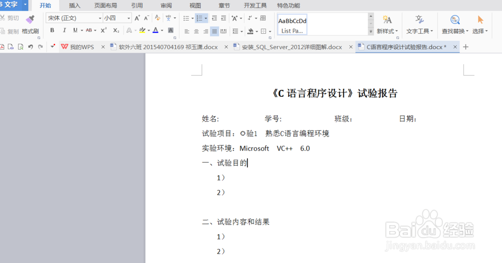502x263 pixels.
Task: Click the Chinese layout A icon
Action: point(234,18)
